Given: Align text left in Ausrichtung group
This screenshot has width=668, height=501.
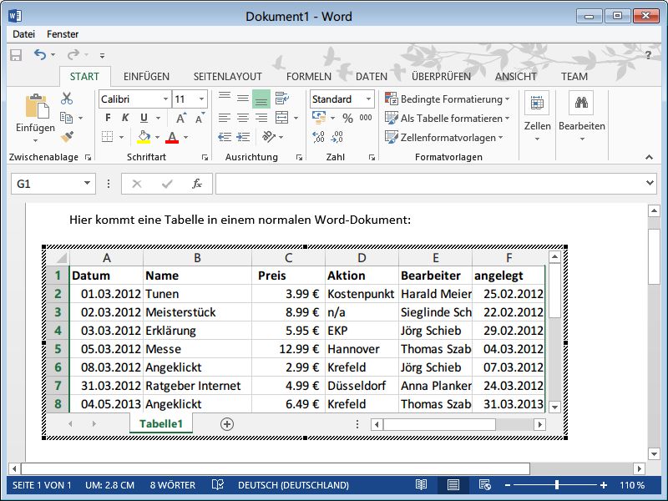Looking at the screenshot, I should point(225,118).
